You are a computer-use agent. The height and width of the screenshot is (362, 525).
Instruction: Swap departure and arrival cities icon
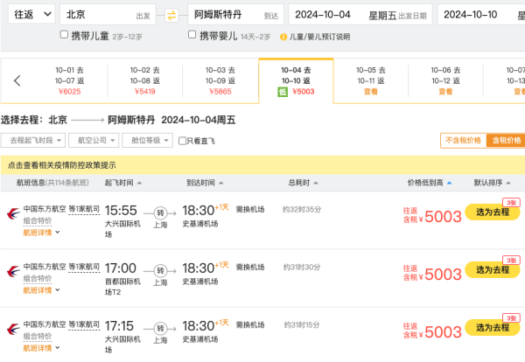(x=171, y=16)
